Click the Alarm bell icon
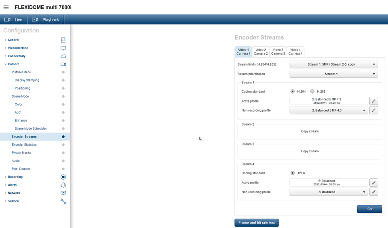Viewport: 388px width, 228px height. click(63, 185)
